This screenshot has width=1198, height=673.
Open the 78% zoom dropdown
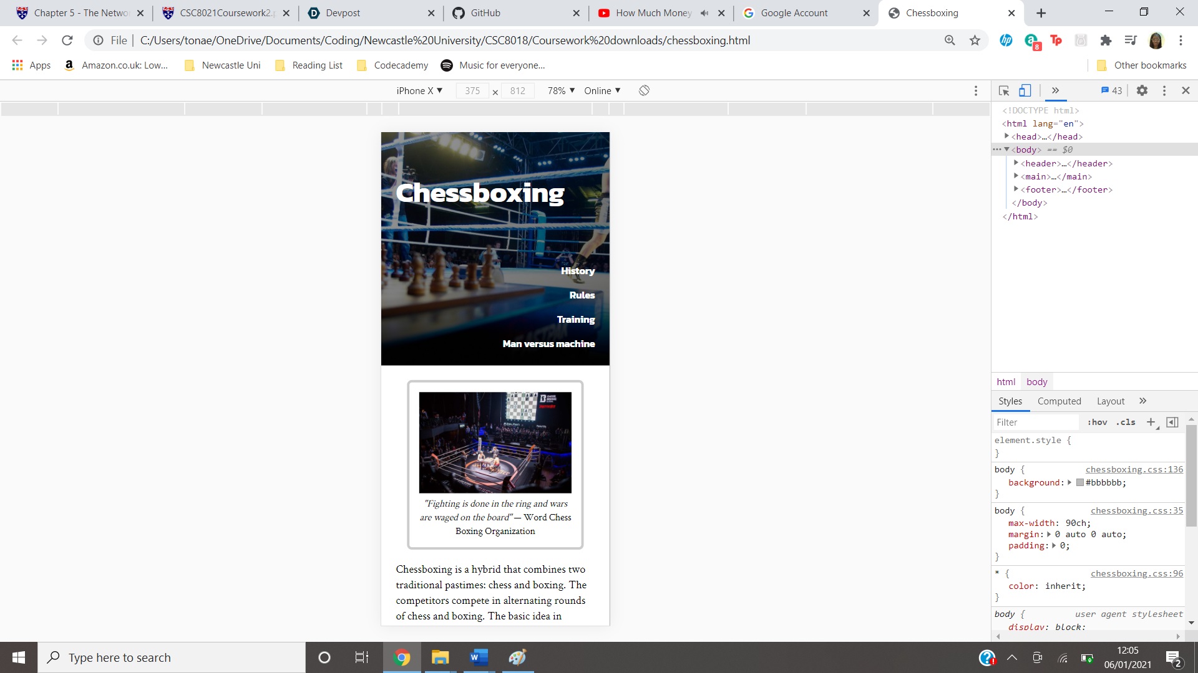tap(561, 90)
